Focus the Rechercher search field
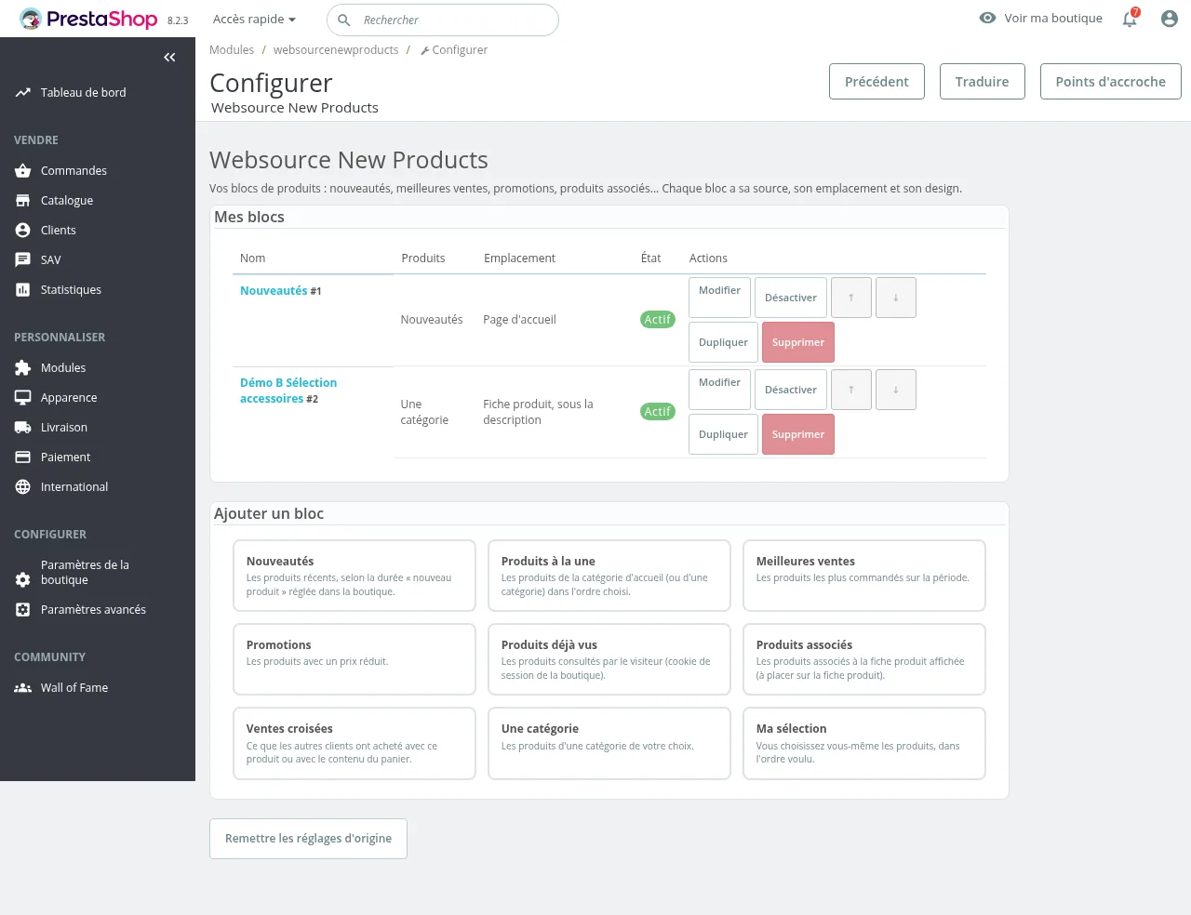This screenshot has height=915, width=1191. tap(443, 20)
